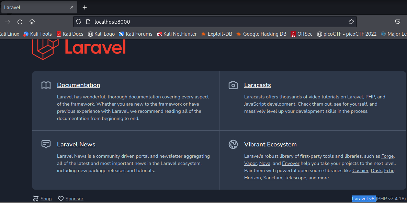Open the Horizon link
Screen dimensions: 407x203
coord(252,178)
